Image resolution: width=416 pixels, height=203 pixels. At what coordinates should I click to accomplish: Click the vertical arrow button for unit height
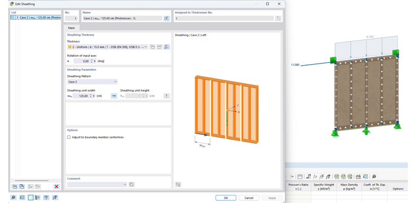(166, 96)
